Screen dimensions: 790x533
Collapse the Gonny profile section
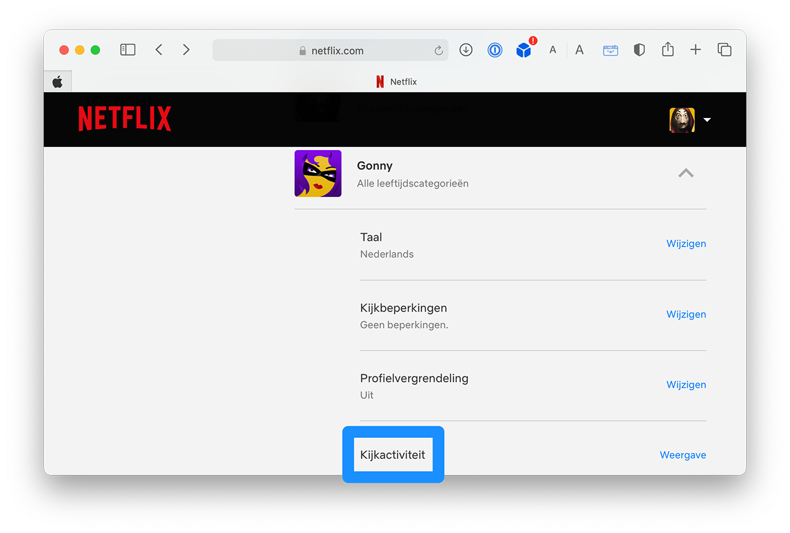686,174
